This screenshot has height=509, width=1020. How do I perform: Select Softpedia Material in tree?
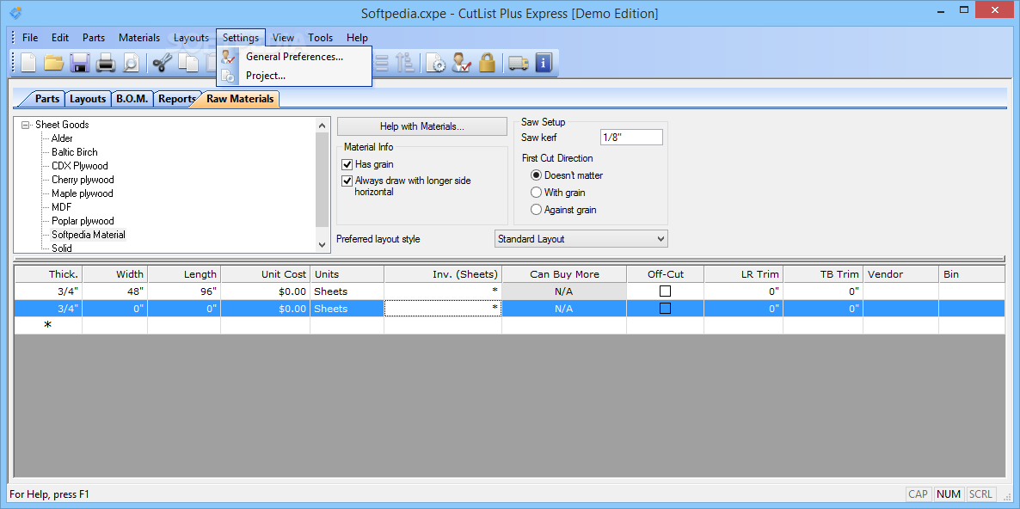(x=89, y=235)
